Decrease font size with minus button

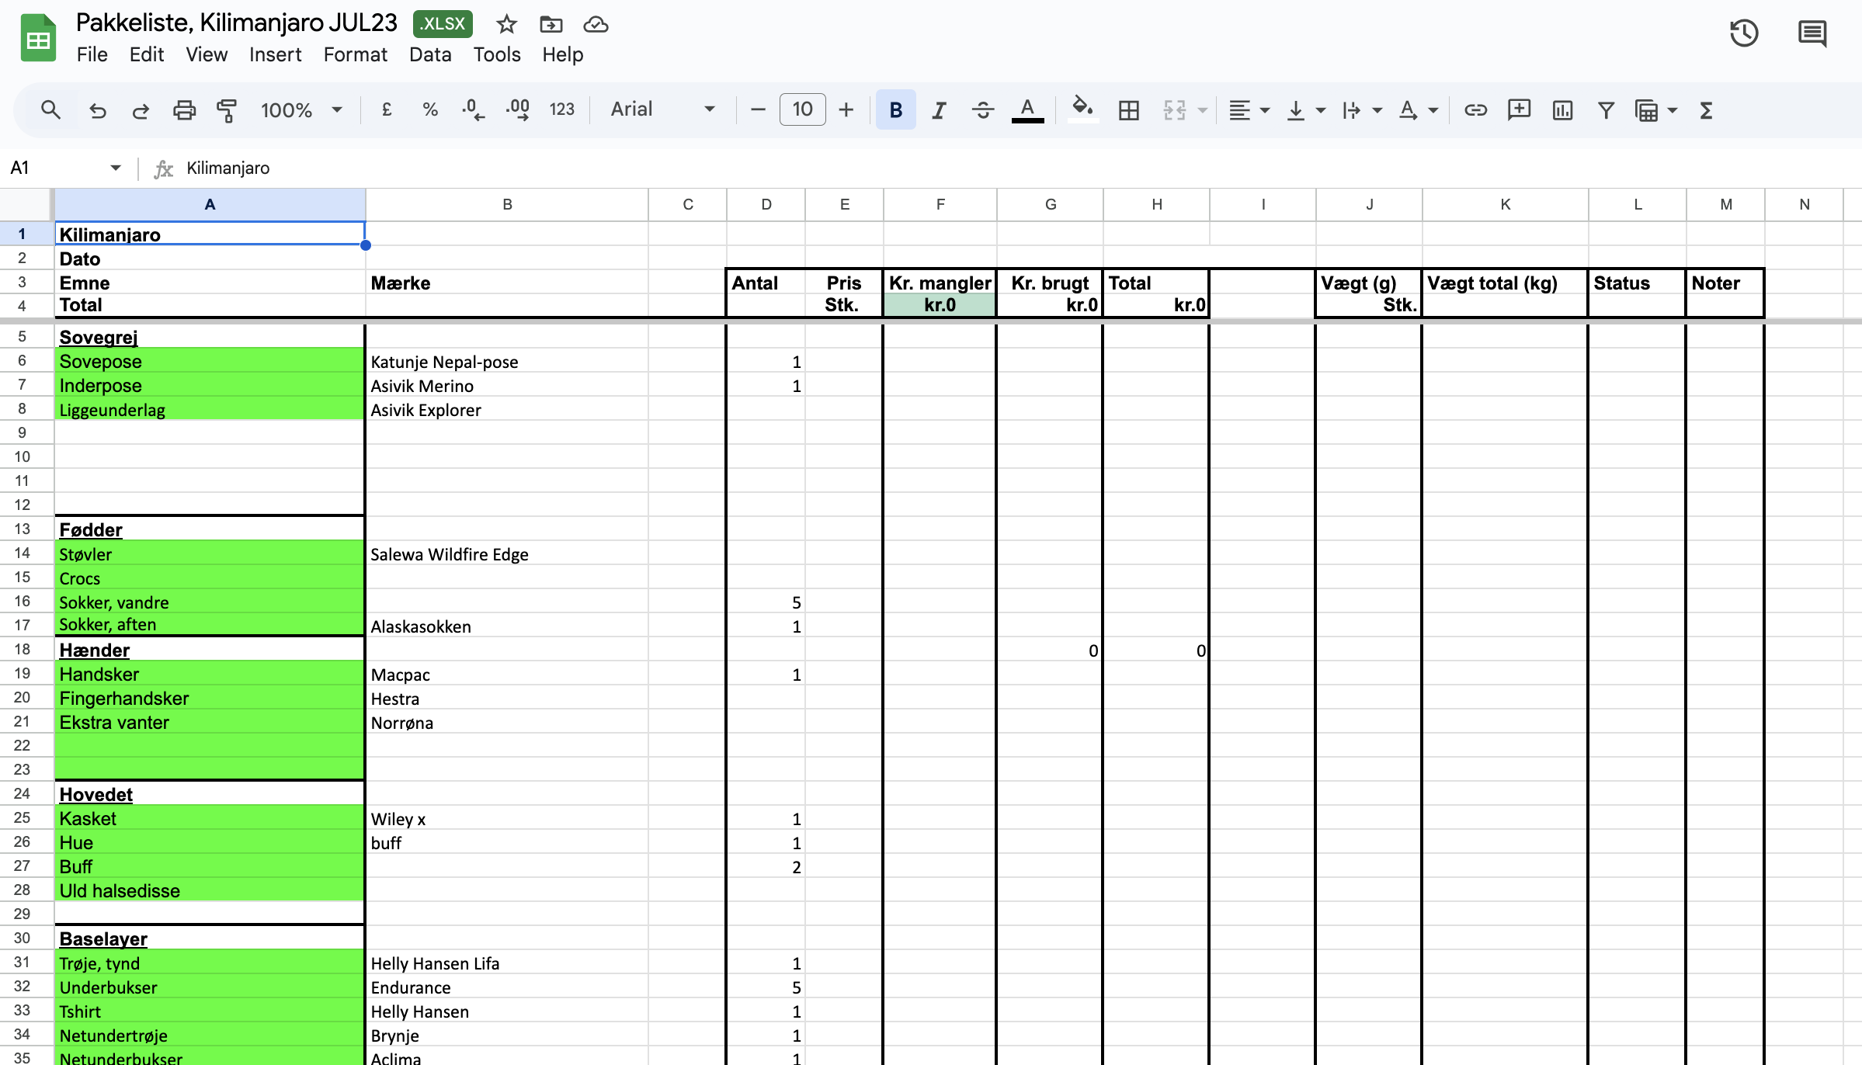point(758,110)
